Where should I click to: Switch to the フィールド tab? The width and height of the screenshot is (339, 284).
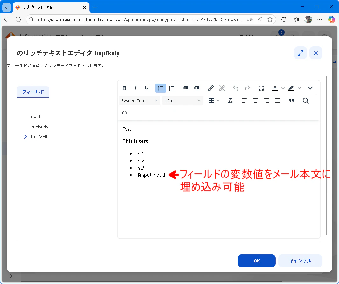[x=33, y=92]
